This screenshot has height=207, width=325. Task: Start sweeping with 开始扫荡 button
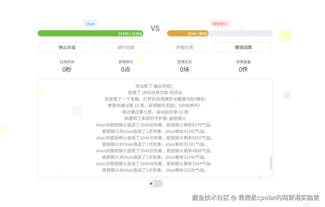(184, 48)
